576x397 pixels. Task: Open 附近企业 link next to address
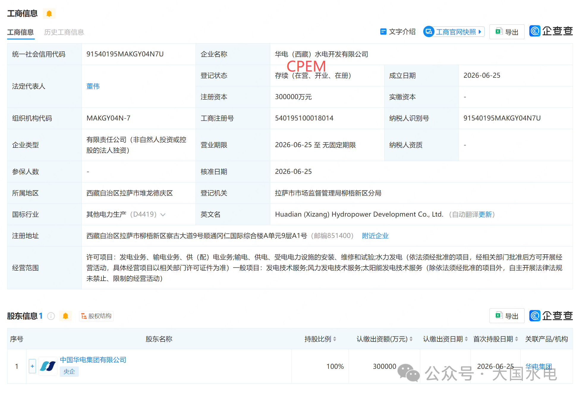tap(375, 236)
